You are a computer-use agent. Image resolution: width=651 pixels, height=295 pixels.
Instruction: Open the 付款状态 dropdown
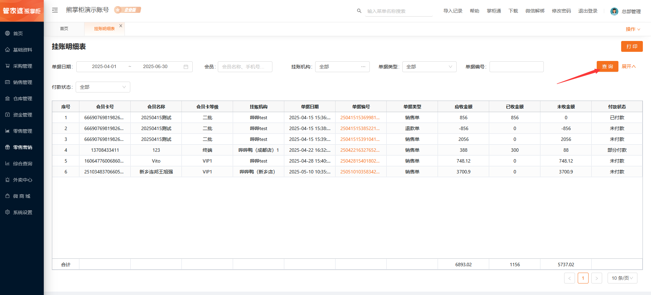point(103,87)
